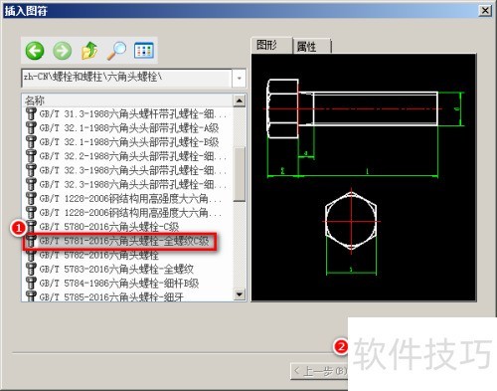The width and height of the screenshot is (497, 391).
Task: Click the list scroll-up arrow
Action: point(240,100)
